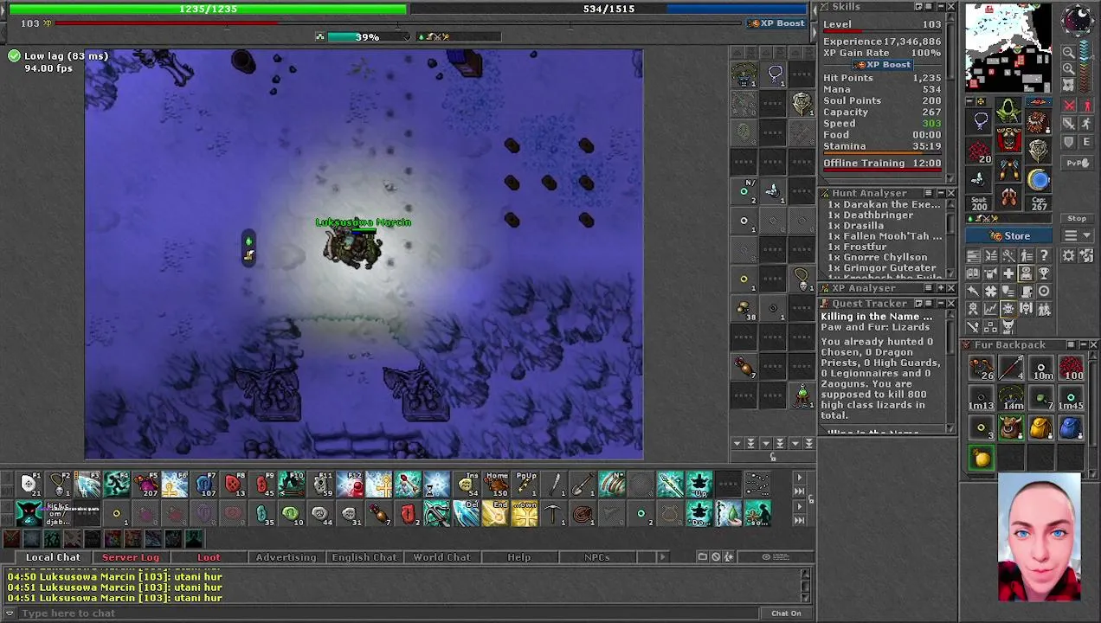Click the equipped amulet slot

pos(978,121)
